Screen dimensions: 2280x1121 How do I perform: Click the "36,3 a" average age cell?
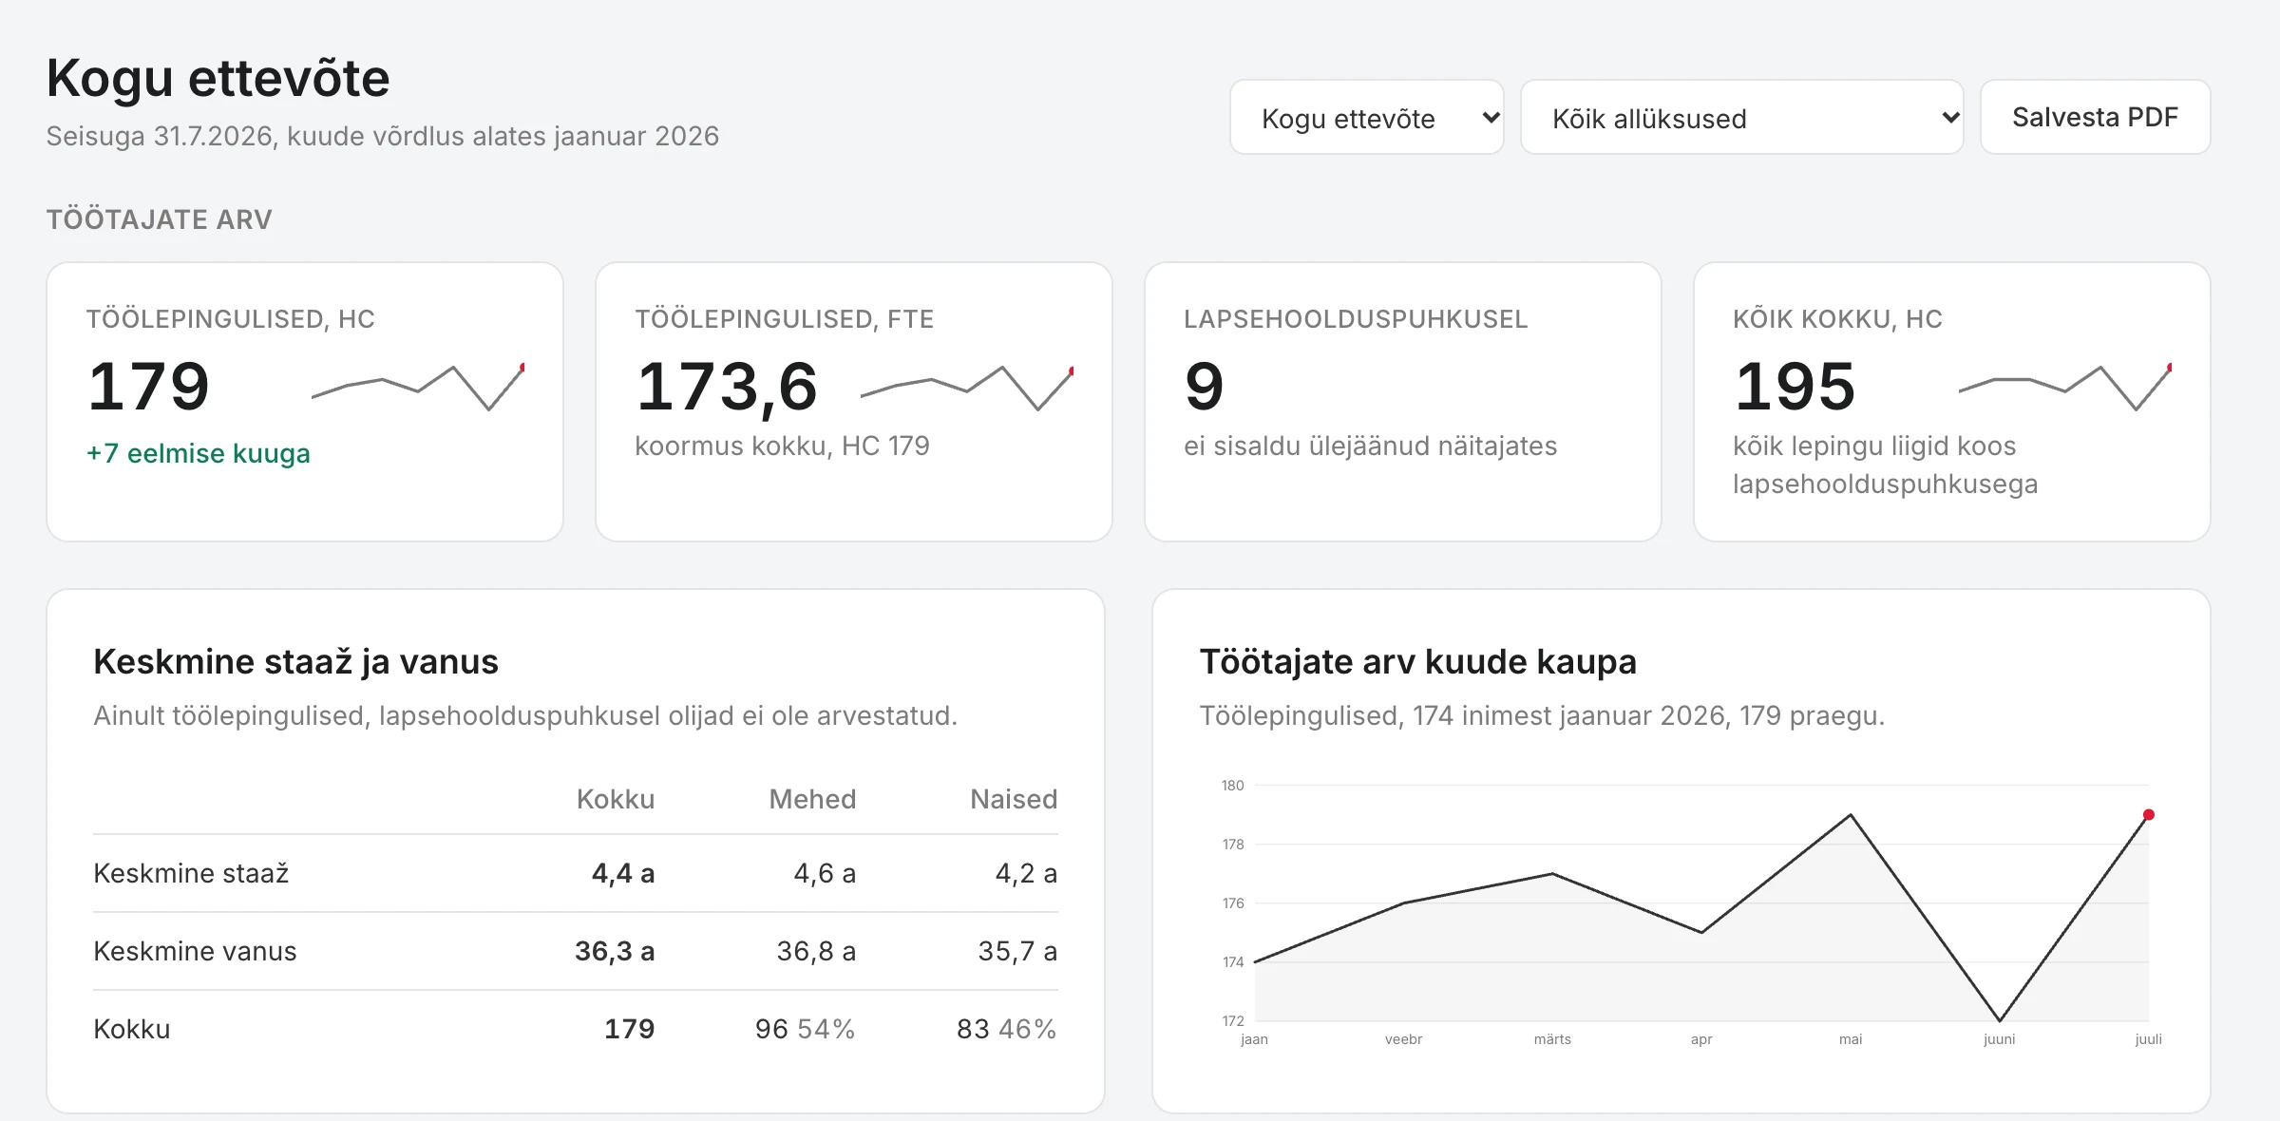pyautogui.click(x=615, y=951)
